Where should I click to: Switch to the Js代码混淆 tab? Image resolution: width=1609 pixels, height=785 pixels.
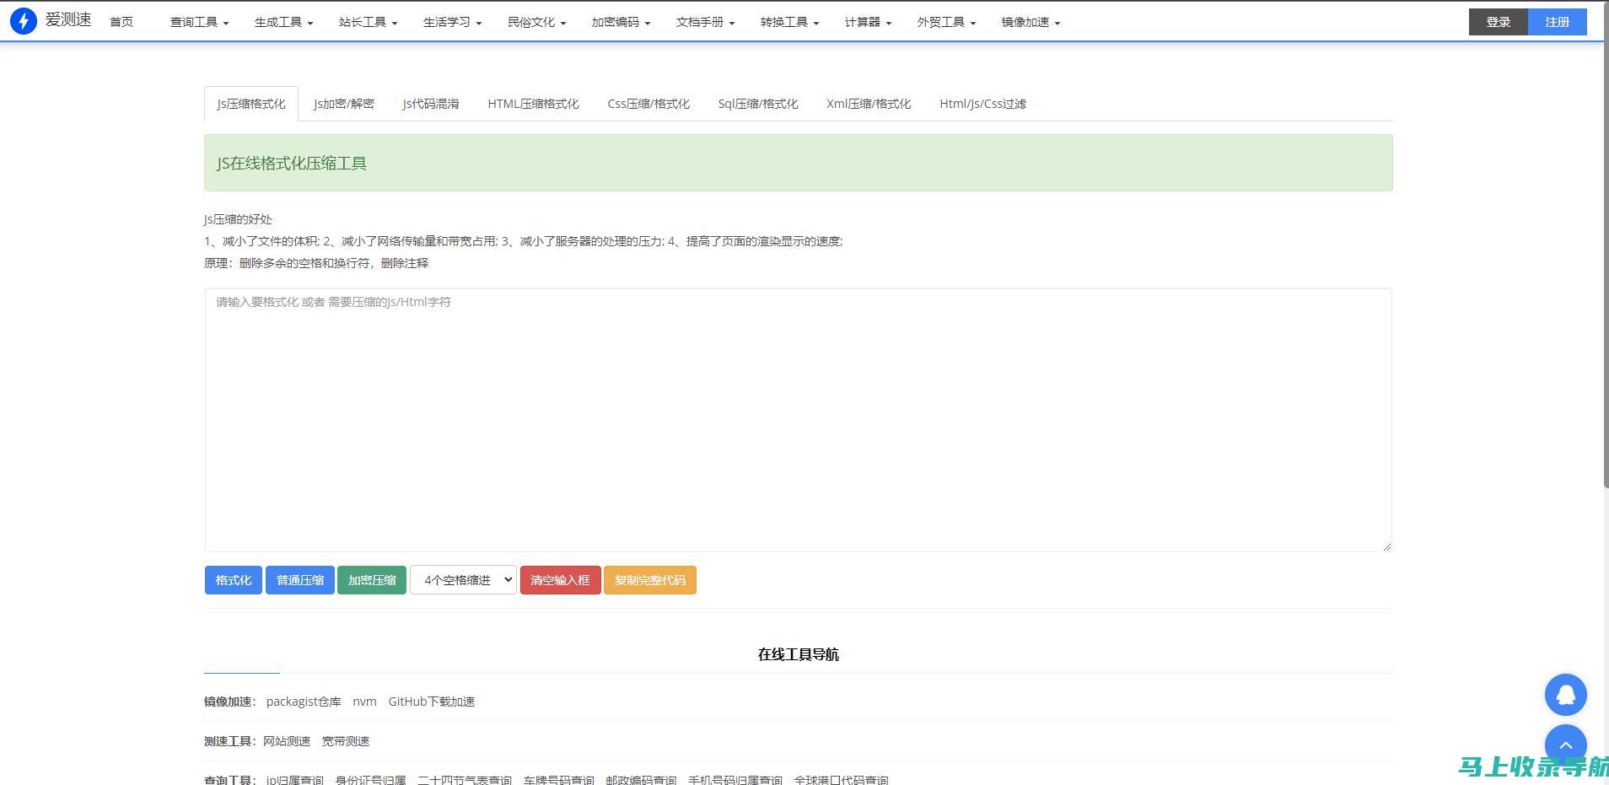431,104
